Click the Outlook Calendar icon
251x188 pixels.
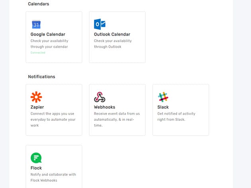[100, 24]
